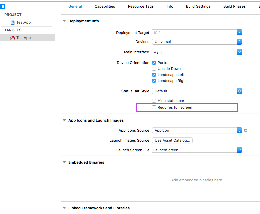Viewport: 260px width, 214px height.
Task: Click the arrow icon beside AppIcon source
Action: pos(246,130)
